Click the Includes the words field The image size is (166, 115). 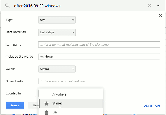[x=99, y=57]
